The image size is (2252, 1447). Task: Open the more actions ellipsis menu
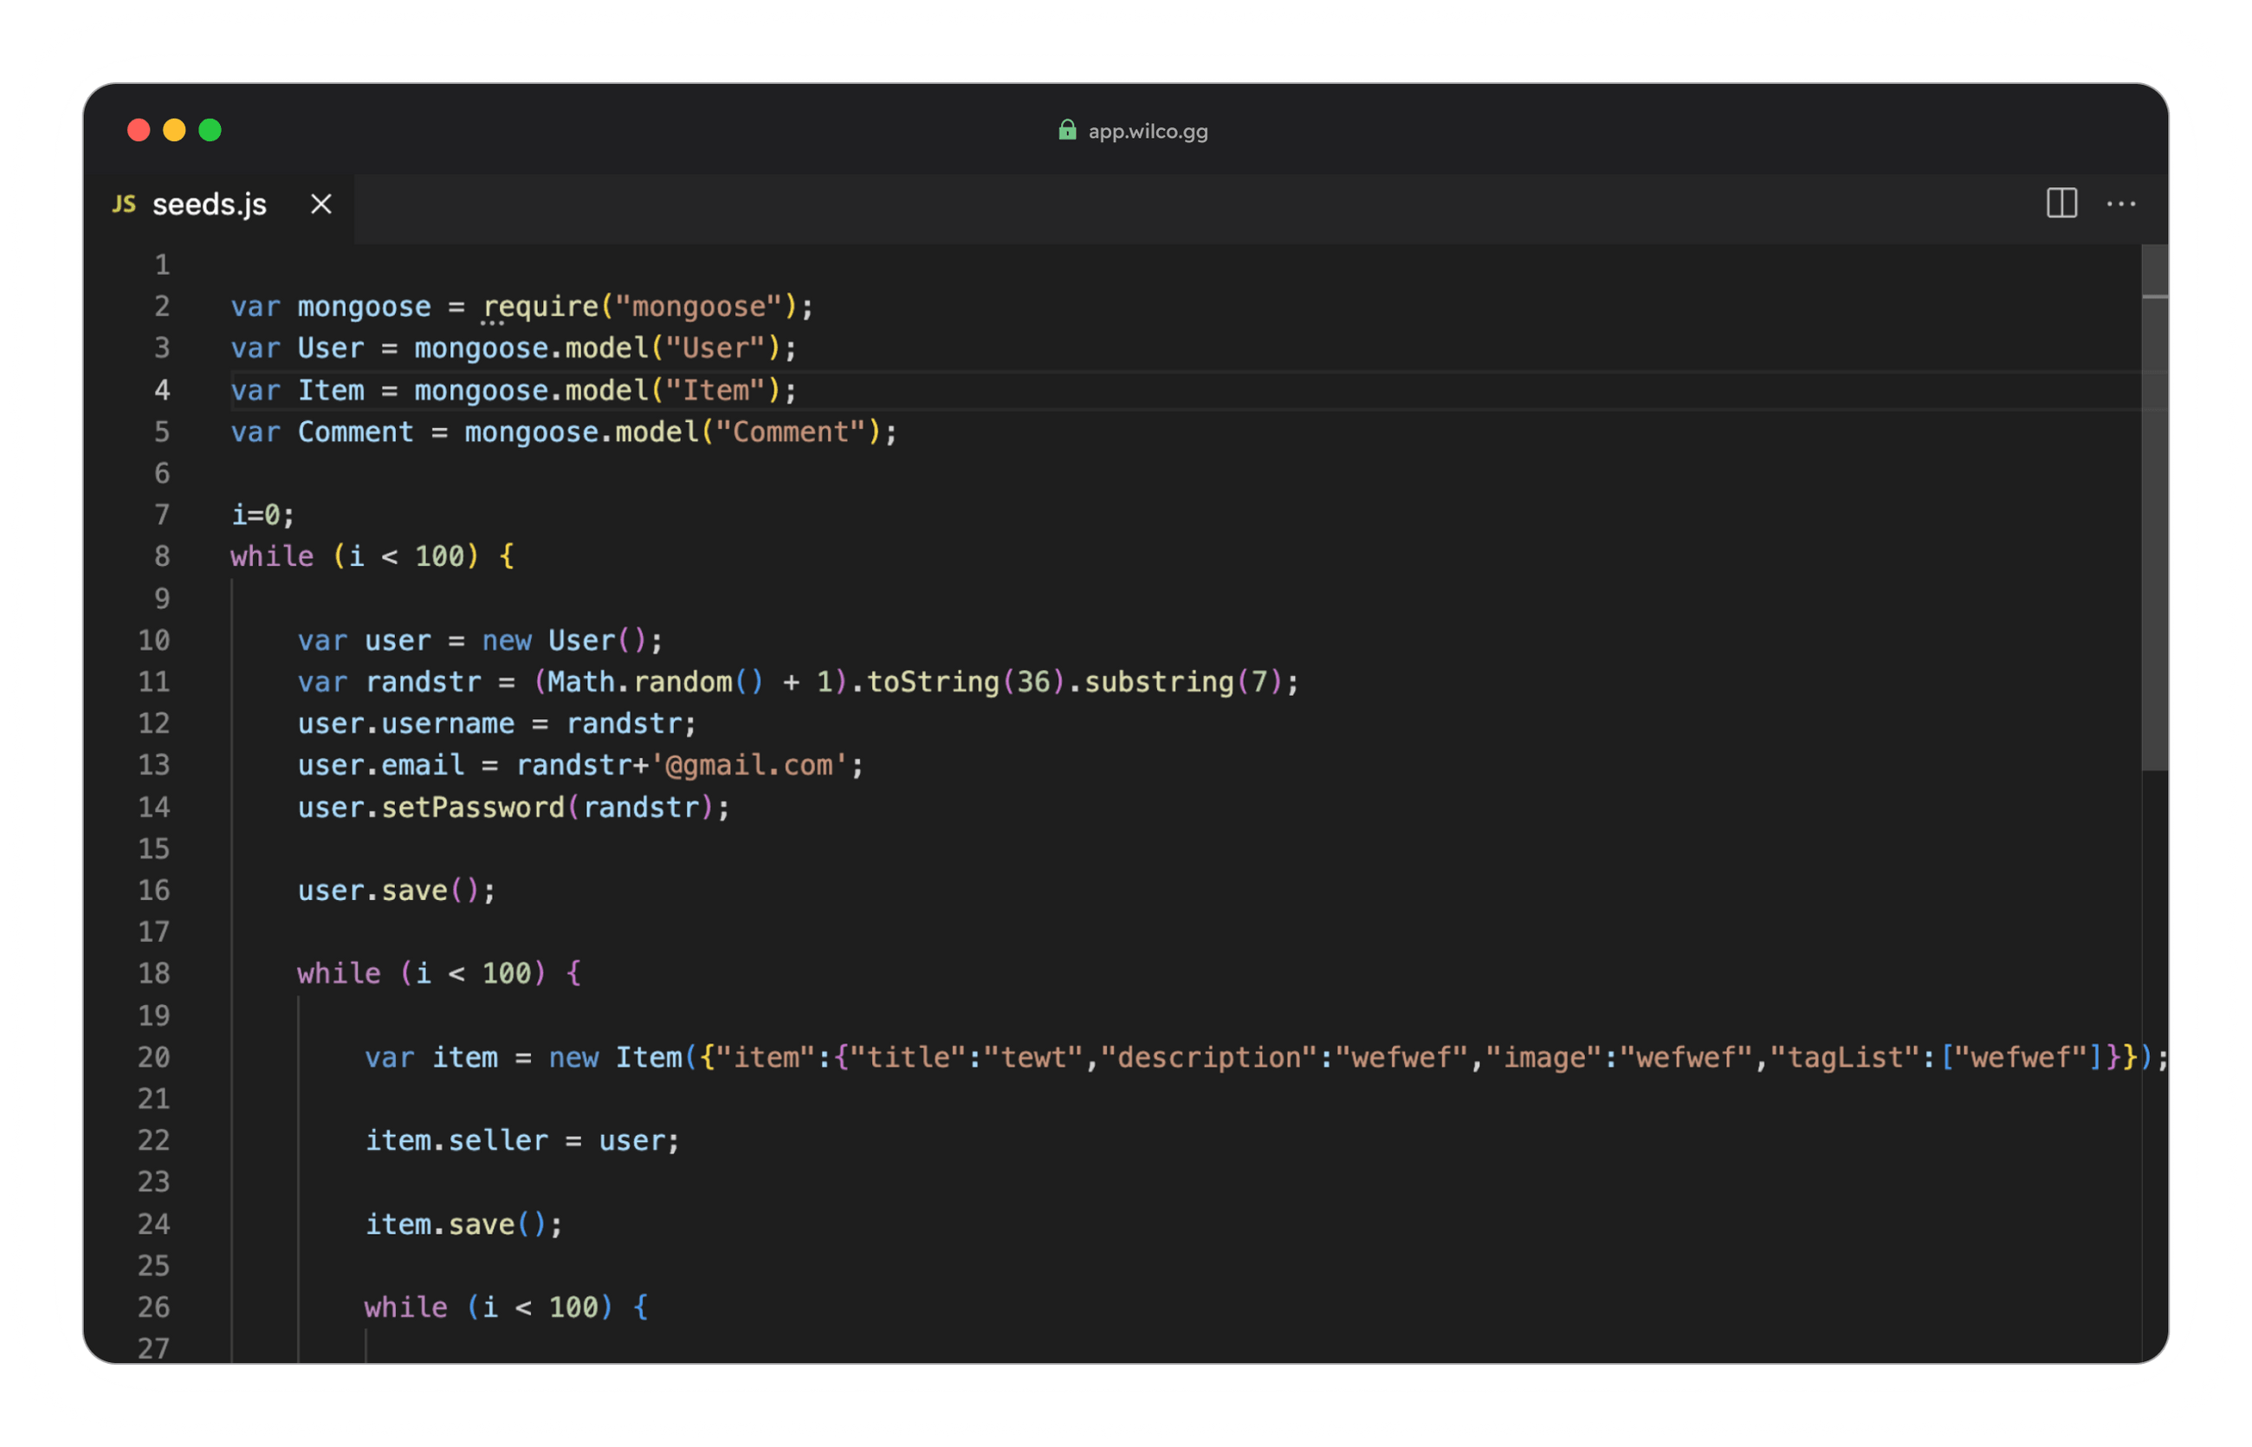click(x=2120, y=204)
